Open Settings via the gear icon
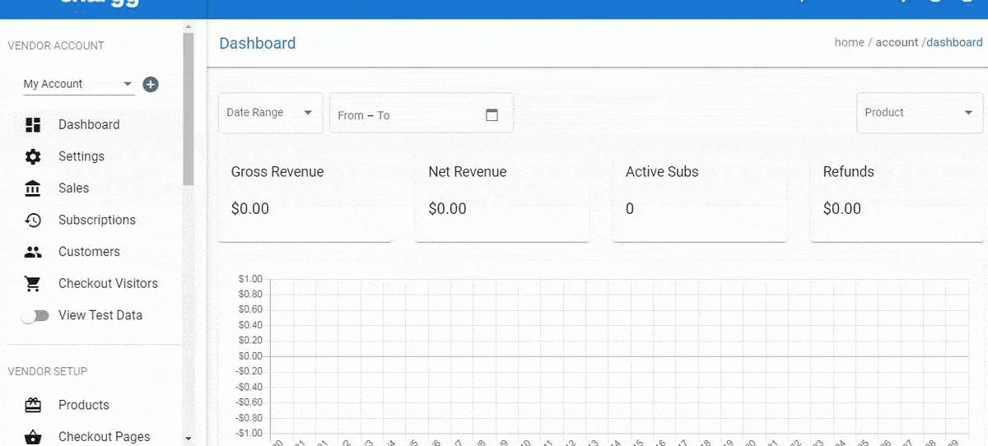The width and height of the screenshot is (988, 446). click(x=33, y=156)
